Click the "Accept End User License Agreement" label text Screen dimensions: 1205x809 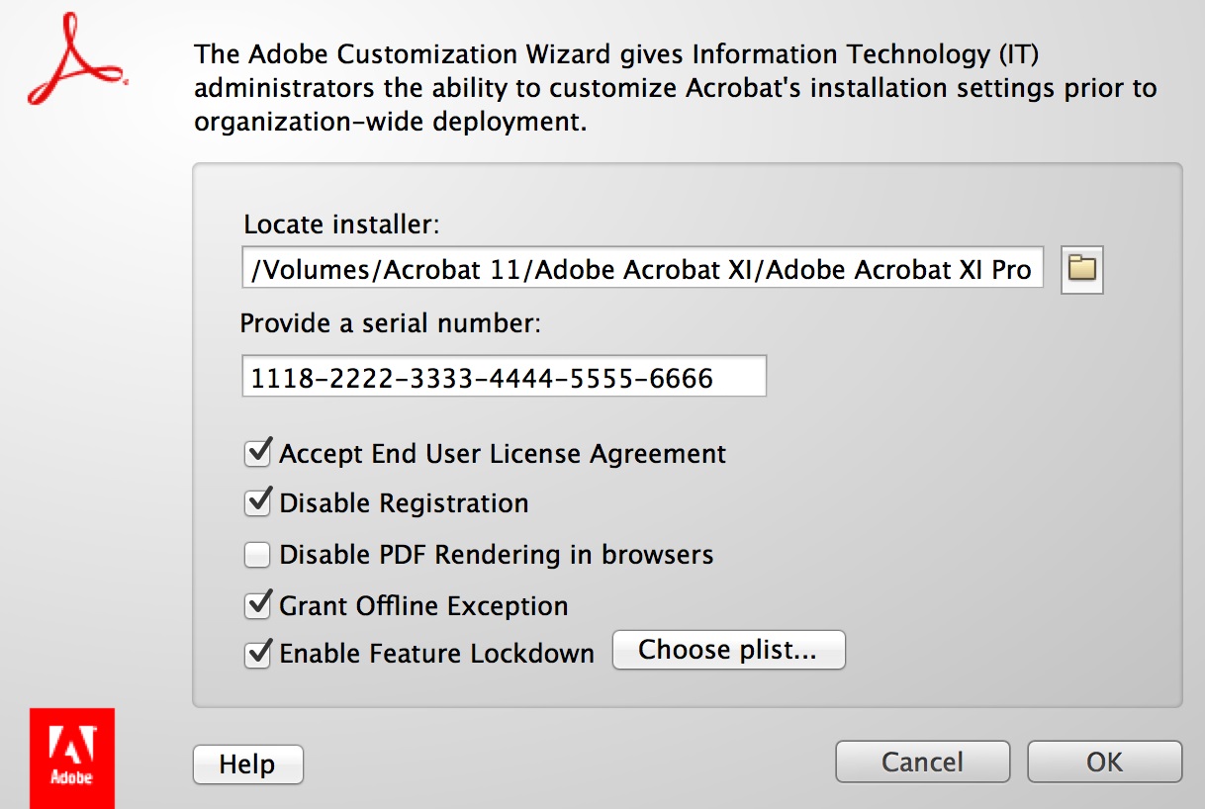click(x=503, y=454)
